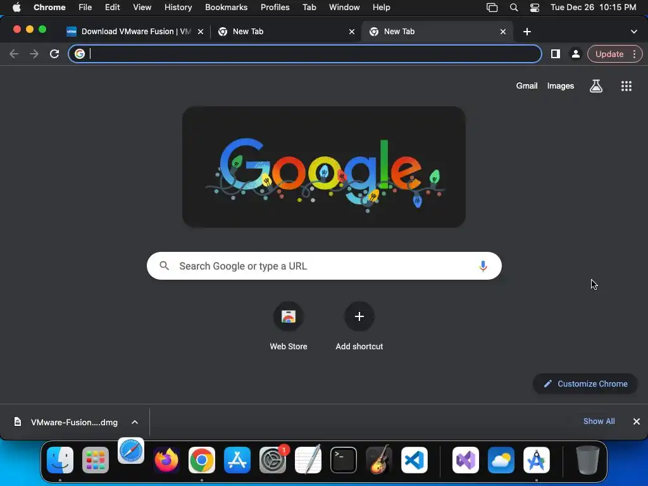Screen dimensions: 648x486
Task: Open the History menu
Action: 178,8
